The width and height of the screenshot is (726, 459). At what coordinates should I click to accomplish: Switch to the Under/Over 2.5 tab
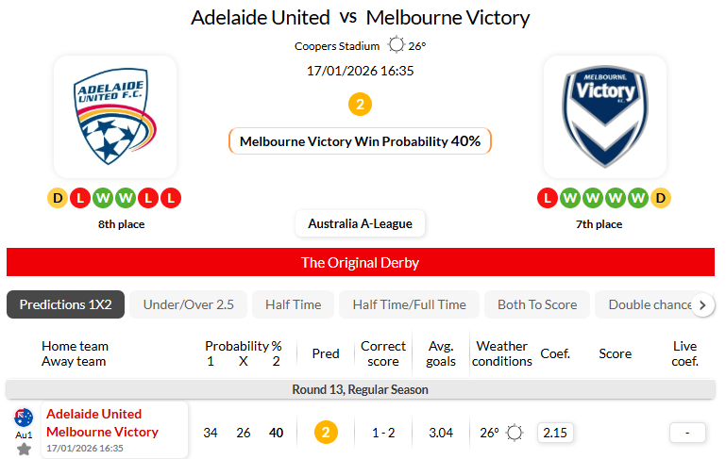click(x=188, y=304)
